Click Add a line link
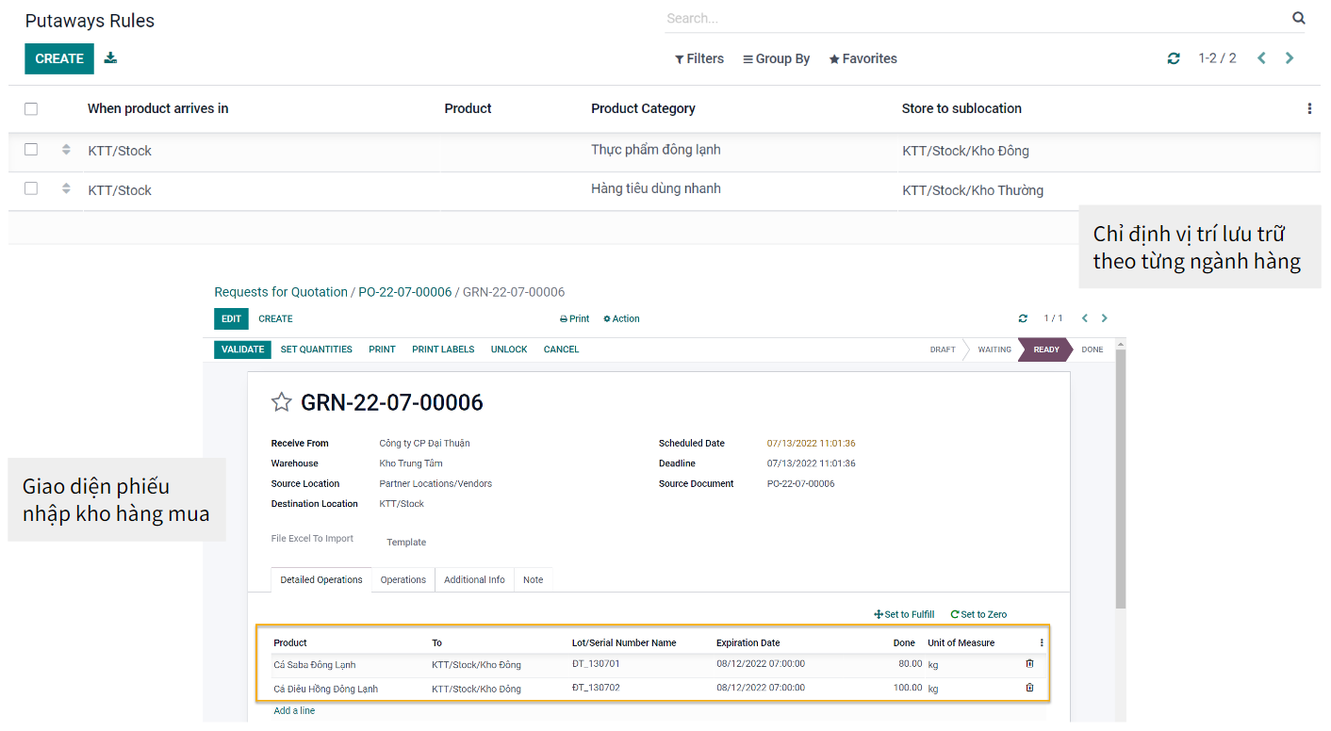 294,711
